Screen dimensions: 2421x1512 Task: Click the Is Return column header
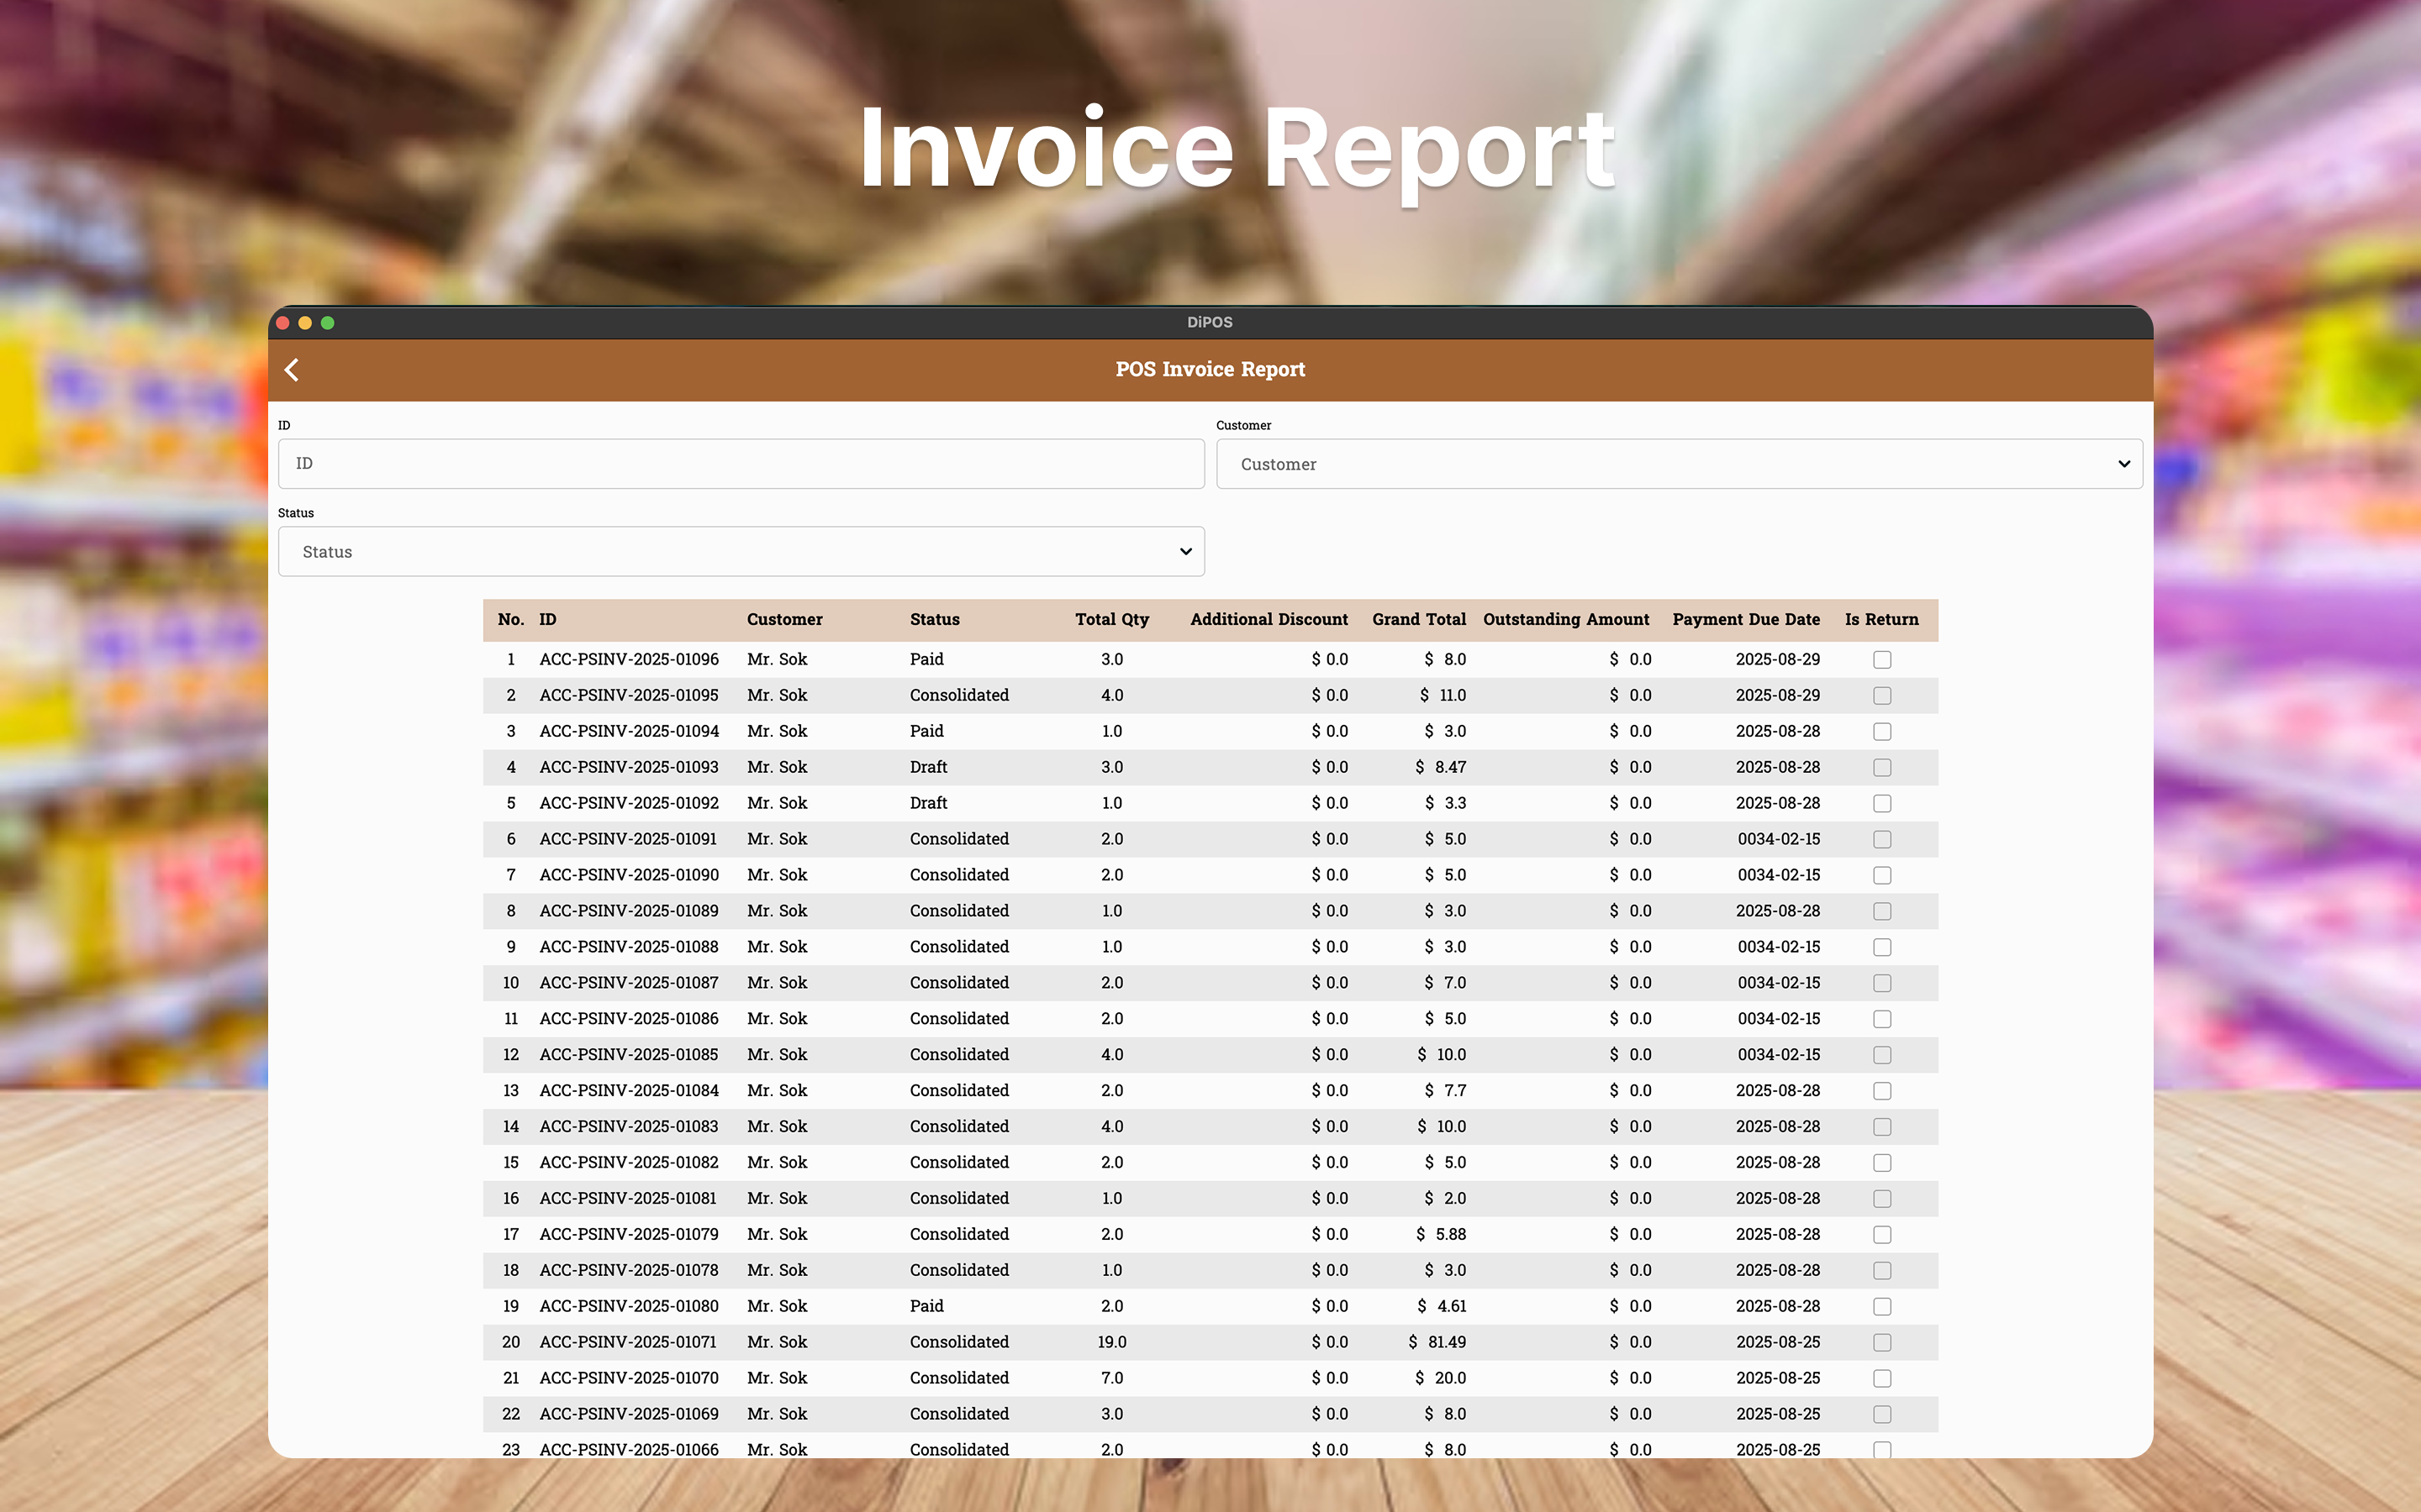click(x=1882, y=620)
